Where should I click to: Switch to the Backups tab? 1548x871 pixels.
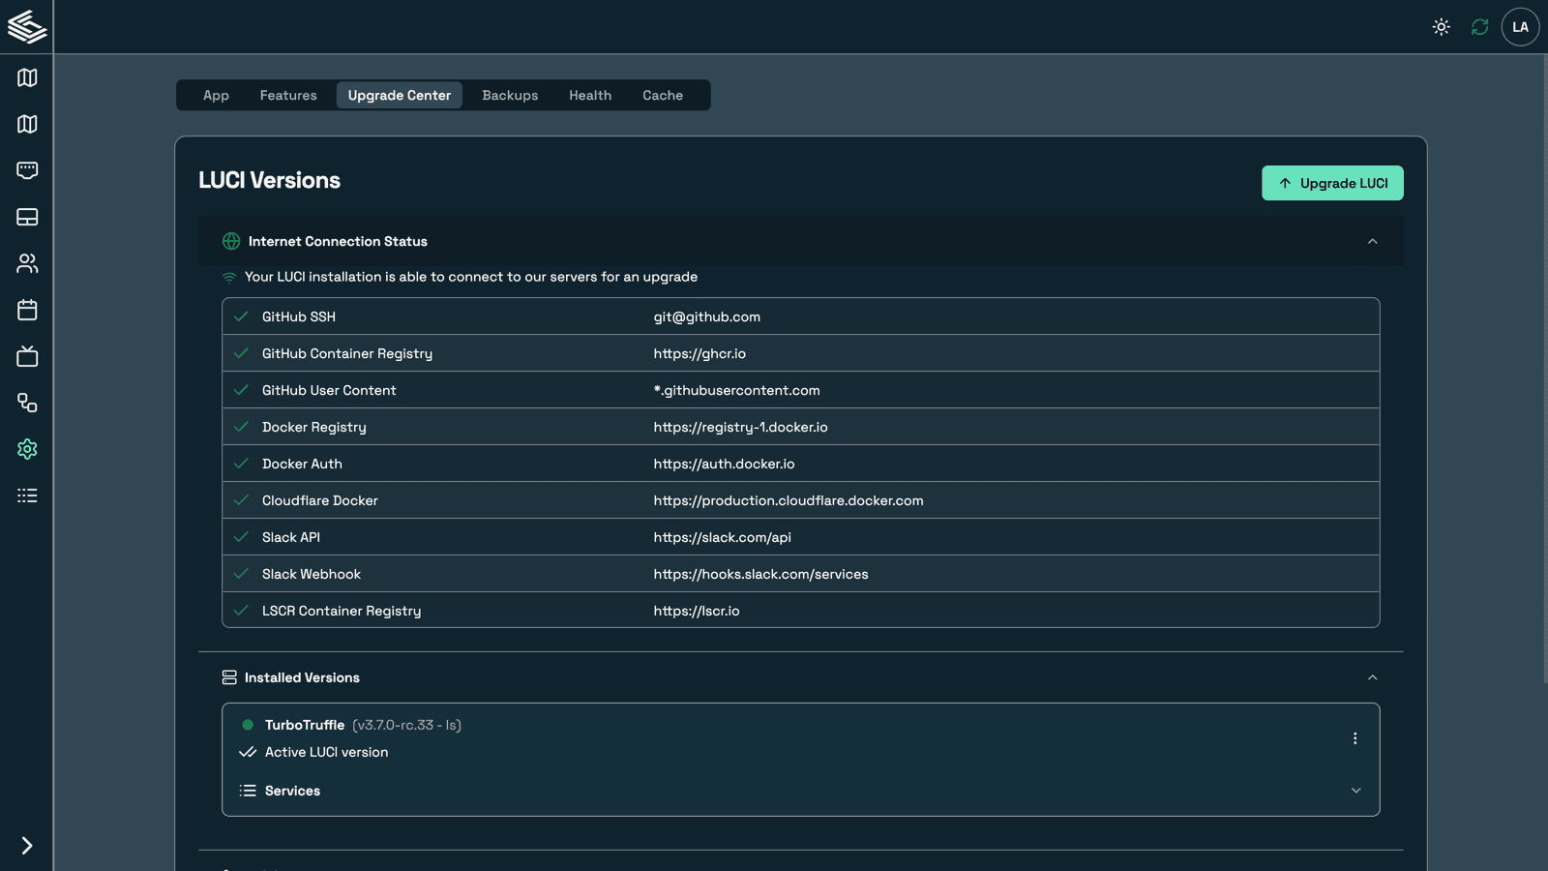coord(510,95)
